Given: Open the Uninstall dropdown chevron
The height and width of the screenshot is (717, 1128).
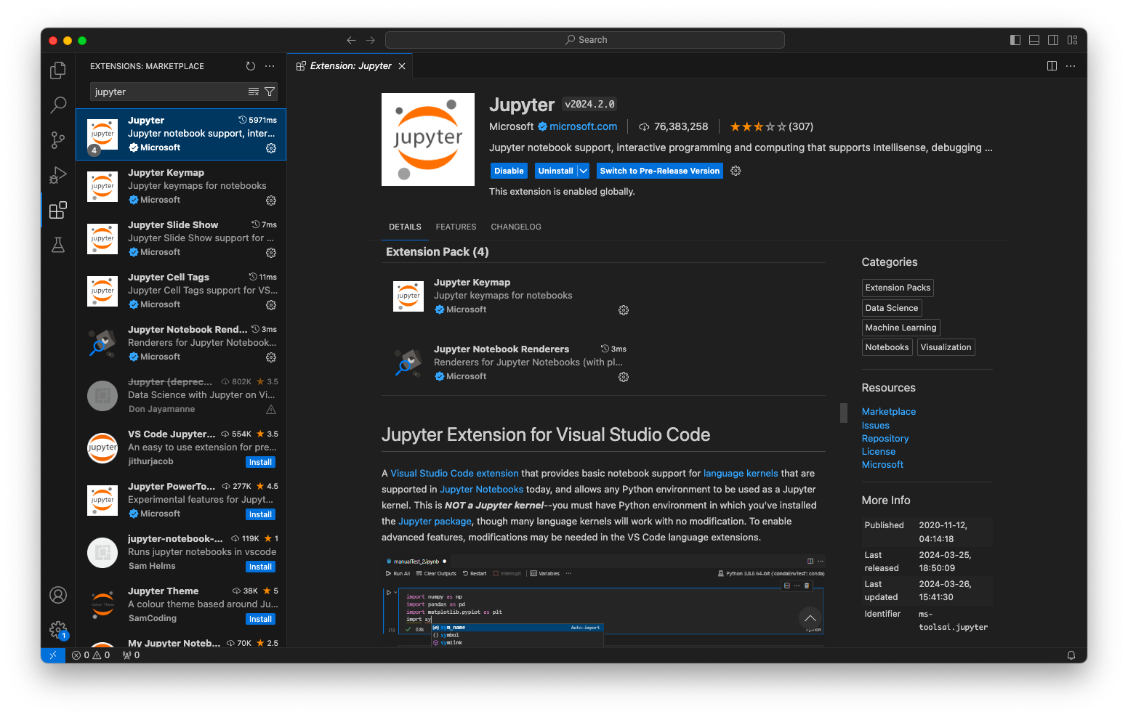Looking at the screenshot, I should point(584,170).
